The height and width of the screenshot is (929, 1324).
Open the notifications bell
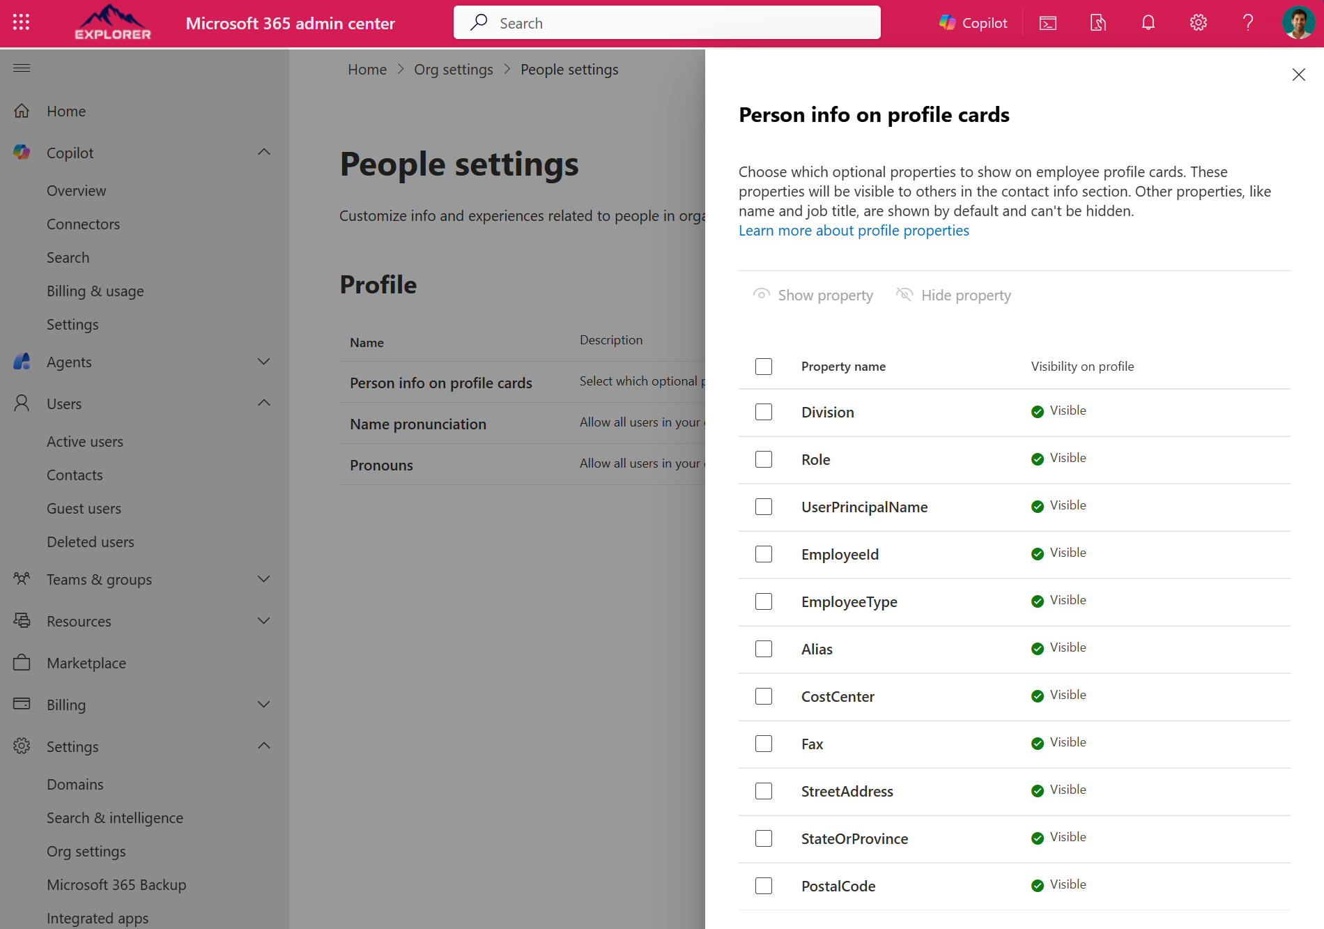click(x=1147, y=22)
